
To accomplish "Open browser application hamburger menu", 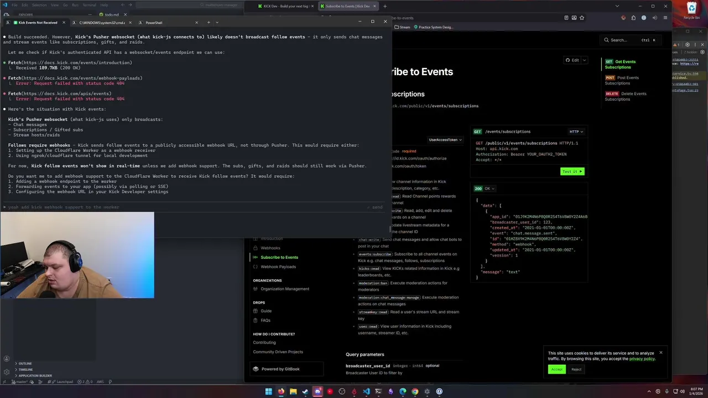I will [x=664, y=18].
